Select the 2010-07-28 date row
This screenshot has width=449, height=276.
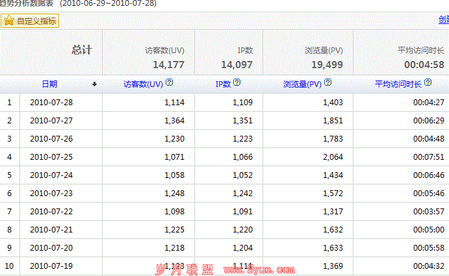click(51, 102)
